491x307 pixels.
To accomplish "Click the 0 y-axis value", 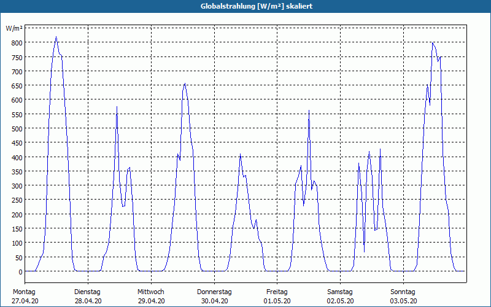I will click(x=20, y=272).
